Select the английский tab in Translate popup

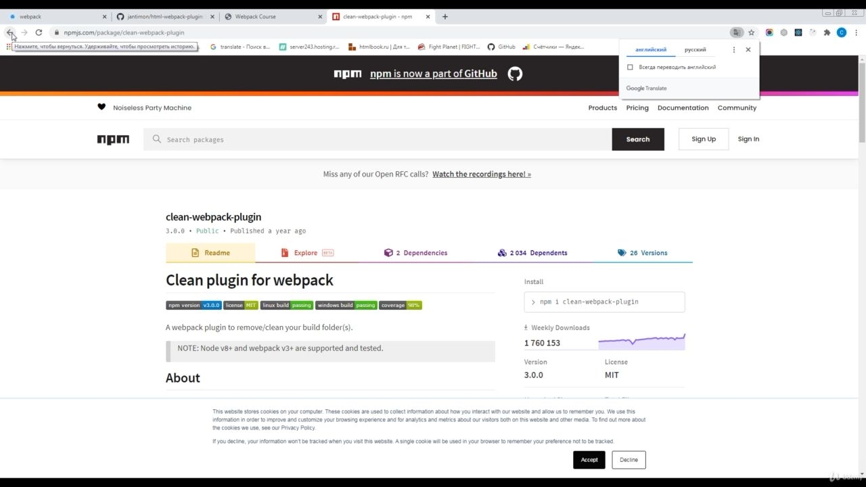pyautogui.click(x=651, y=49)
